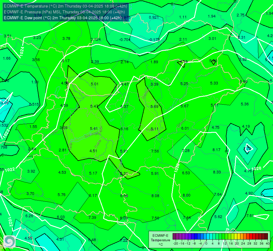Screen dimensions: 273x251
Task: Click the dew point value 5.33
Action: click(x=214, y=83)
